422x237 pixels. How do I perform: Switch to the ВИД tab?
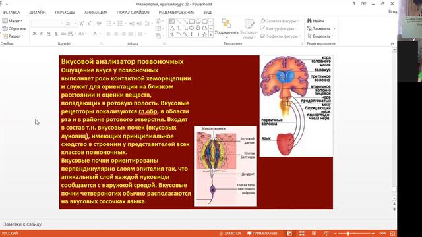pos(208,12)
